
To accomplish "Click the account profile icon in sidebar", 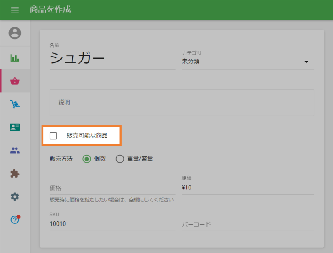I will [15, 33].
